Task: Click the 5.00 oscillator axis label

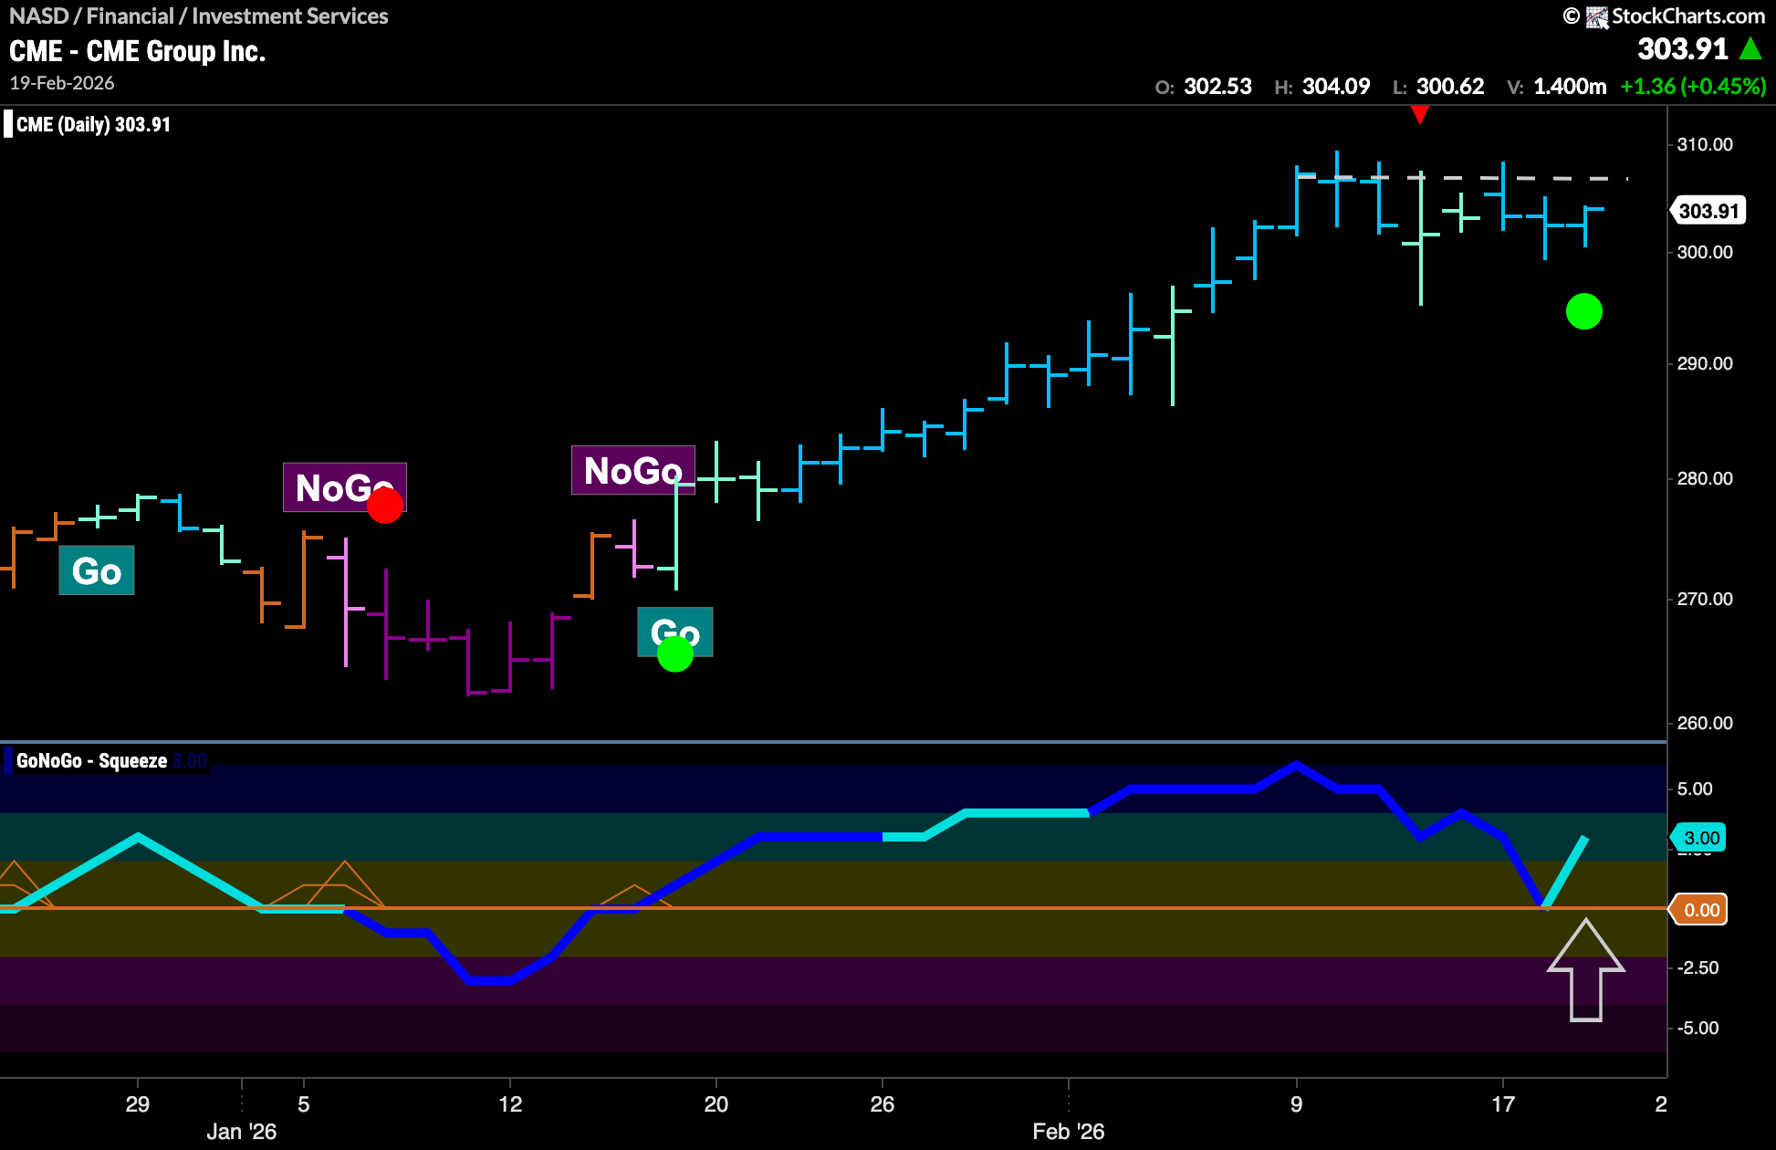Action: point(1696,789)
